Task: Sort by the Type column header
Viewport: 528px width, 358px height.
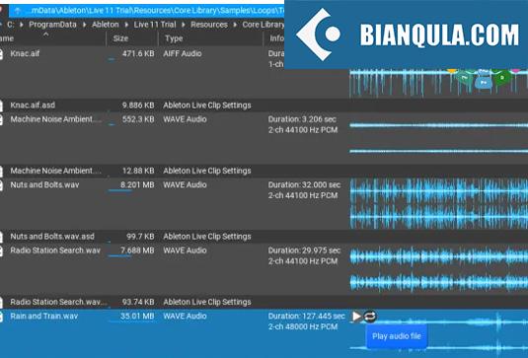Action: tap(174, 38)
